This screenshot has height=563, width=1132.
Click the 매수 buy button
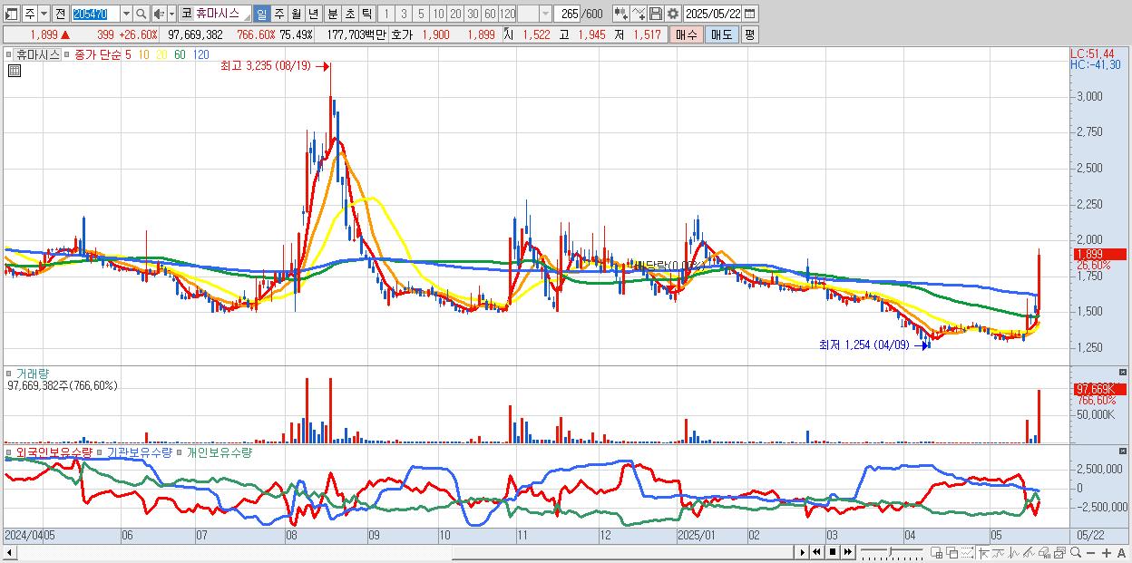[687, 34]
